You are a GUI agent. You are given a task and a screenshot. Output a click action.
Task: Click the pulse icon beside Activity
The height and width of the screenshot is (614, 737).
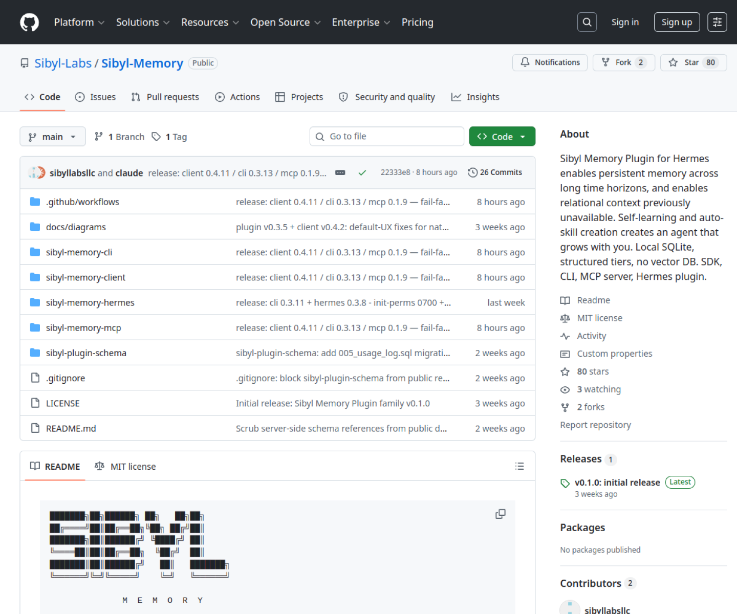tap(565, 336)
